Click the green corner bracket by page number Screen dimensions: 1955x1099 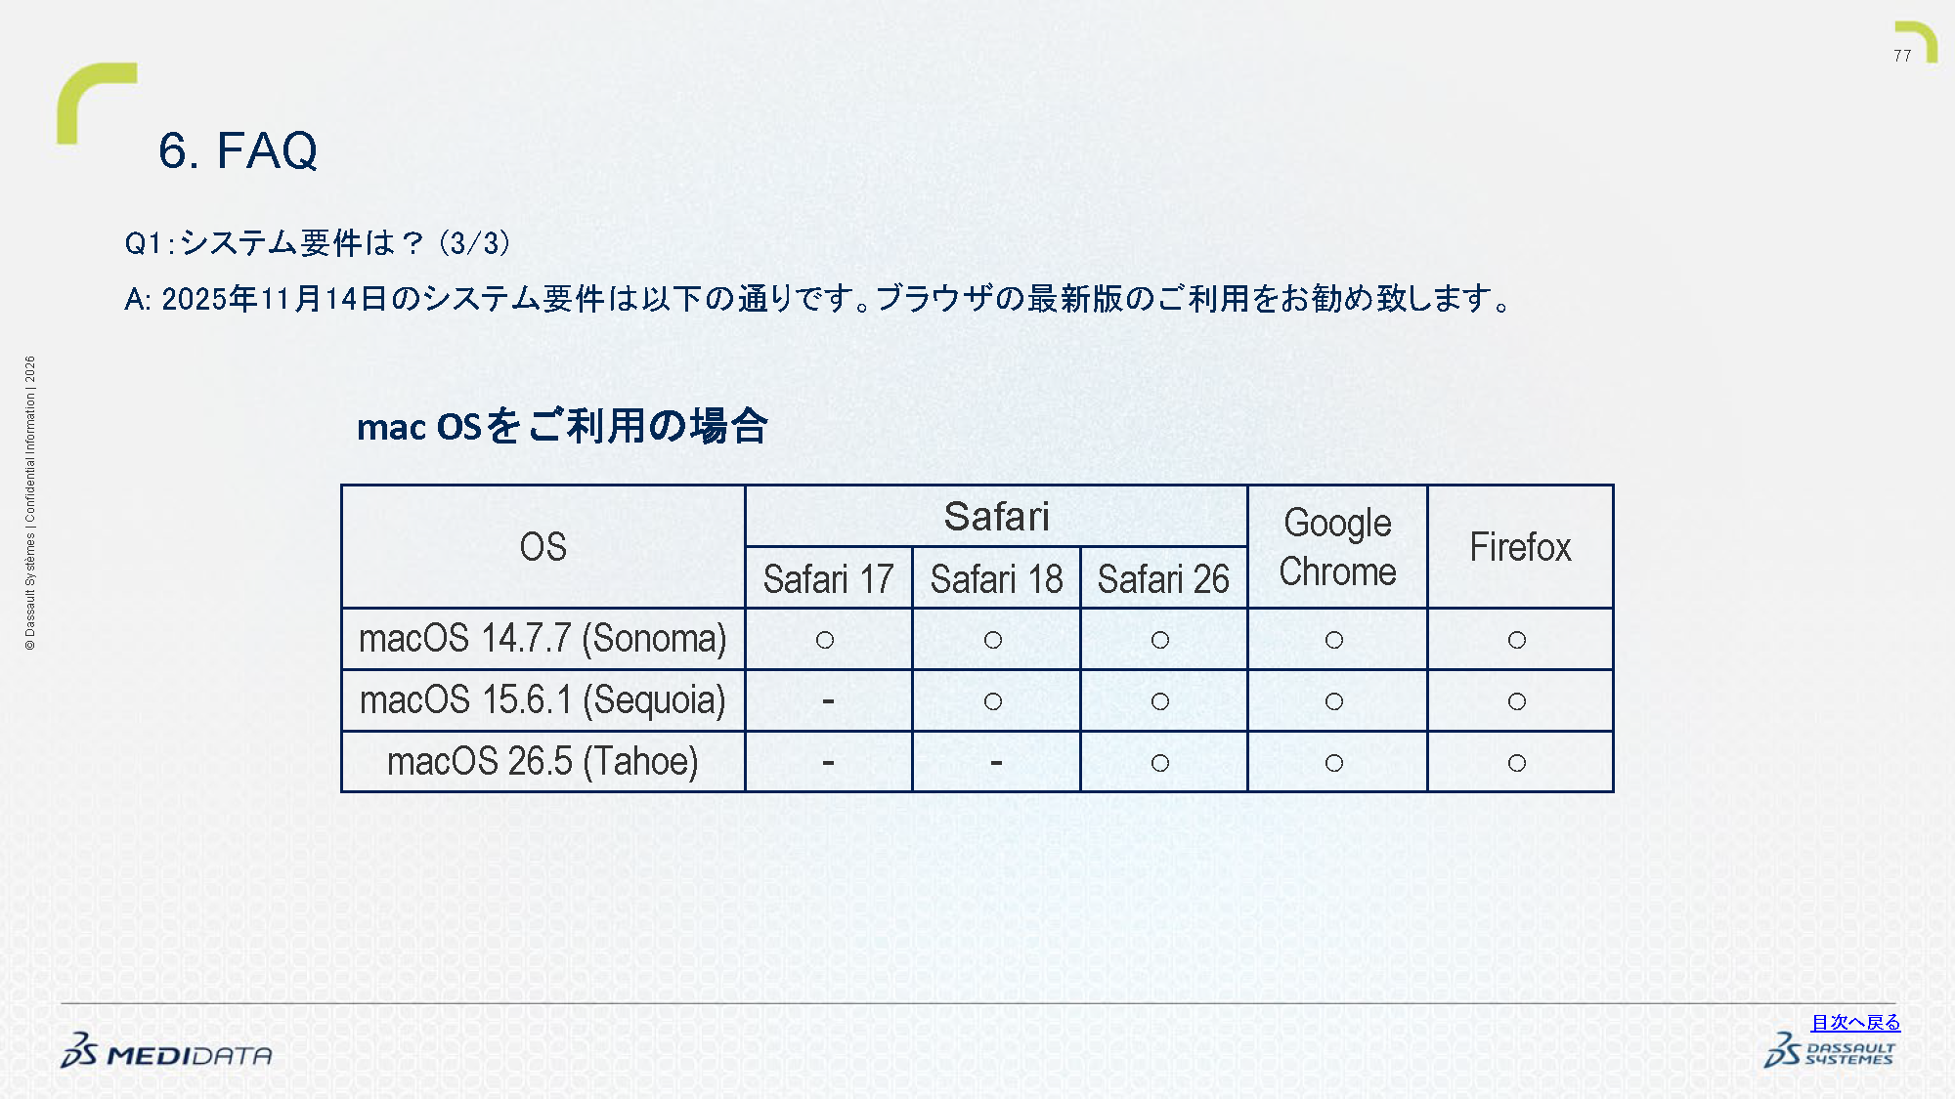click(1919, 41)
